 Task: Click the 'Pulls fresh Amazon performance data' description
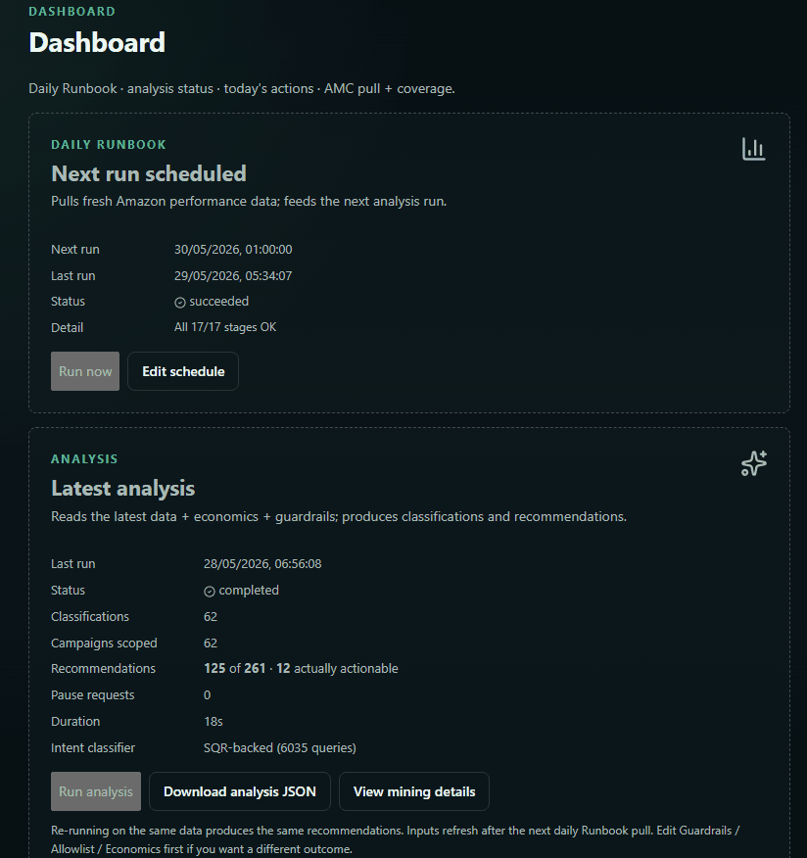249,202
